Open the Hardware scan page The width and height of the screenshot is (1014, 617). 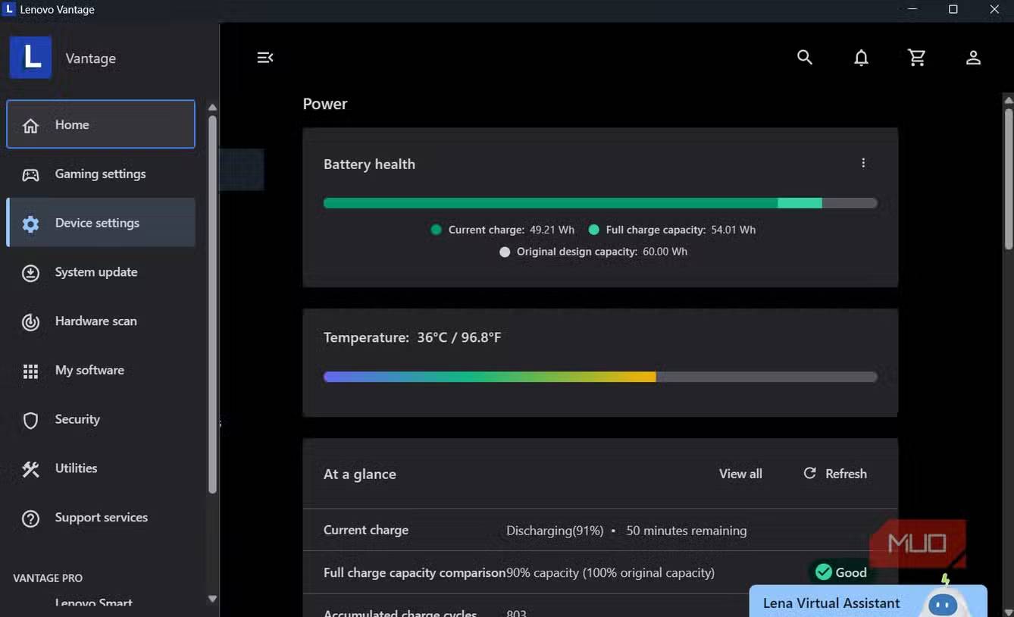pos(101,321)
